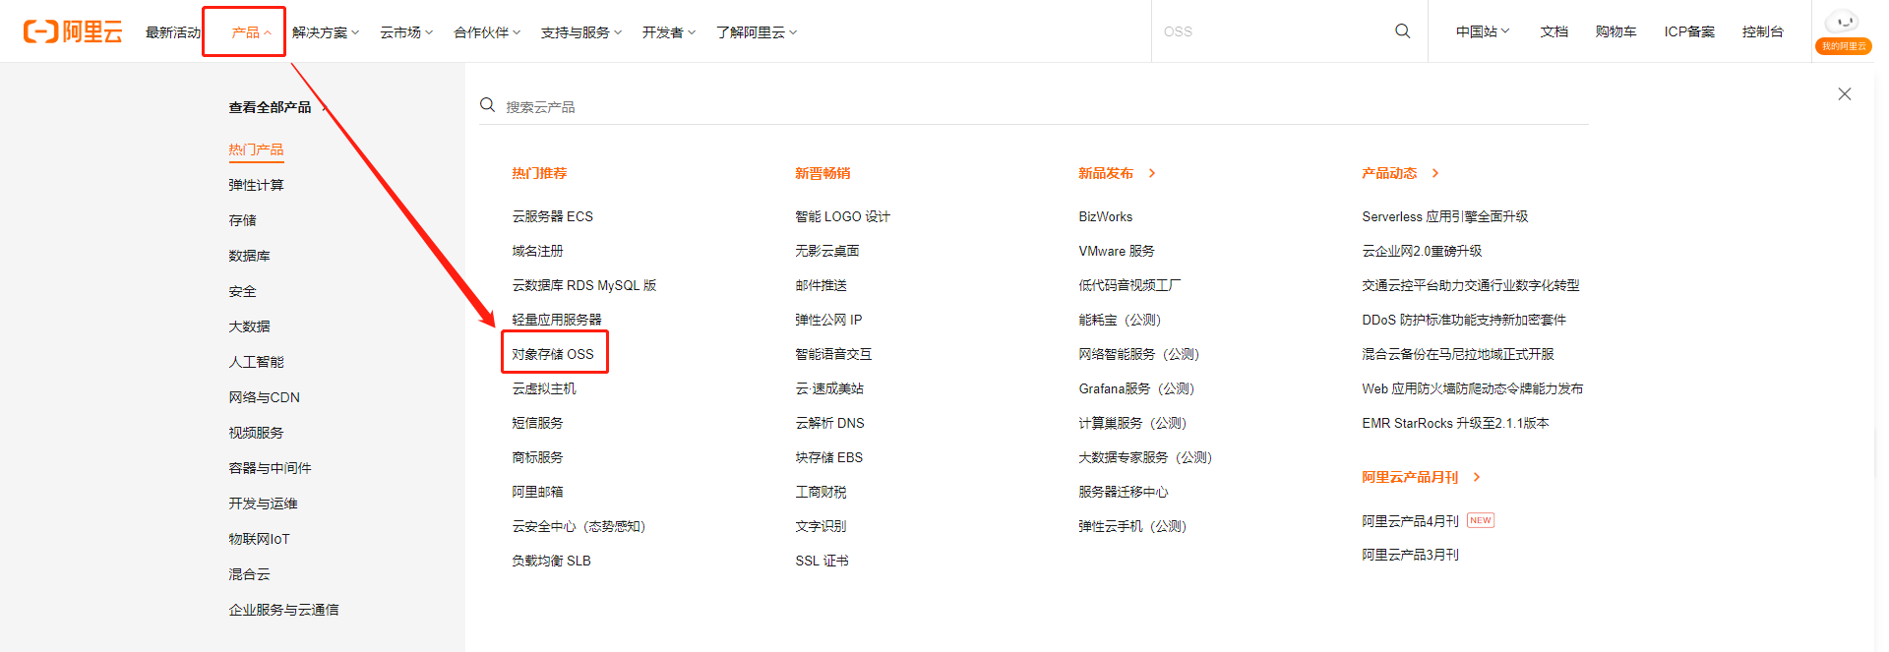The width and height of the screenshot is (1889, 652).
Task: Select the 视频服务 category
Action: point(256,433)
